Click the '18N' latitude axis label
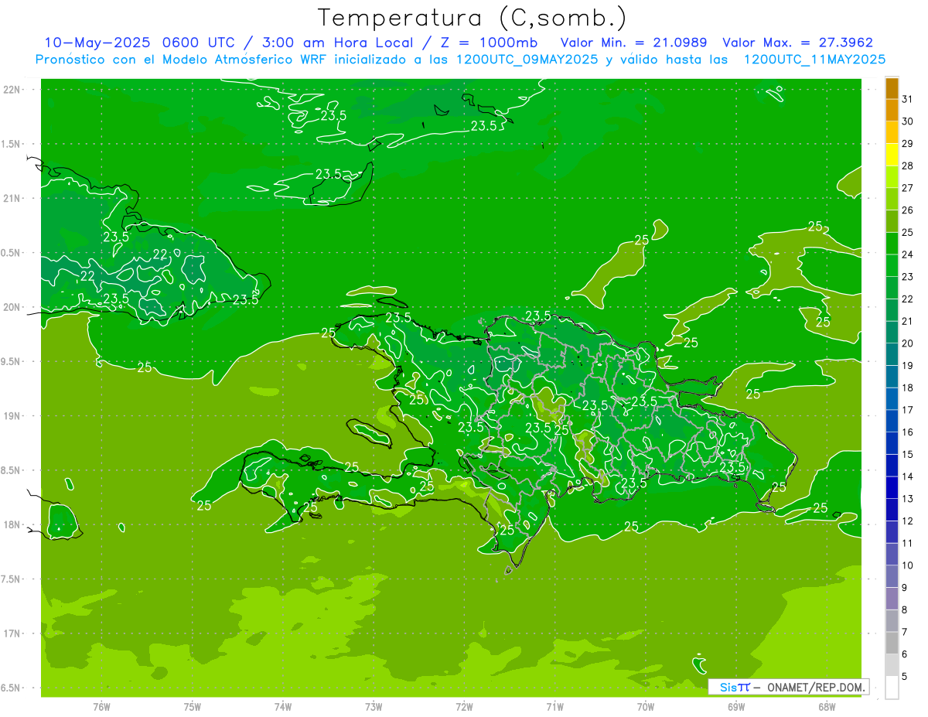The height and width of the screenshot is (717, 928). tap(12, 524)
